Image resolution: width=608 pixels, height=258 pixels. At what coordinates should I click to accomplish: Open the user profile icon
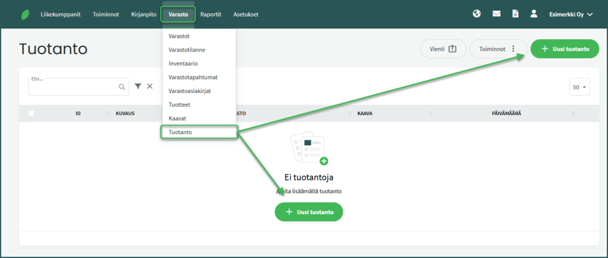pos(534,14)
